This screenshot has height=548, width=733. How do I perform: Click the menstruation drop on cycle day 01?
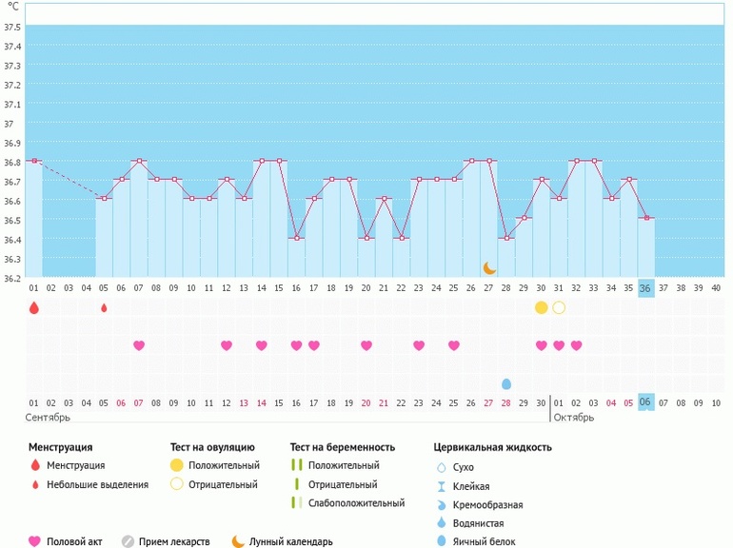pyautogui.click(x=34, y=307)
